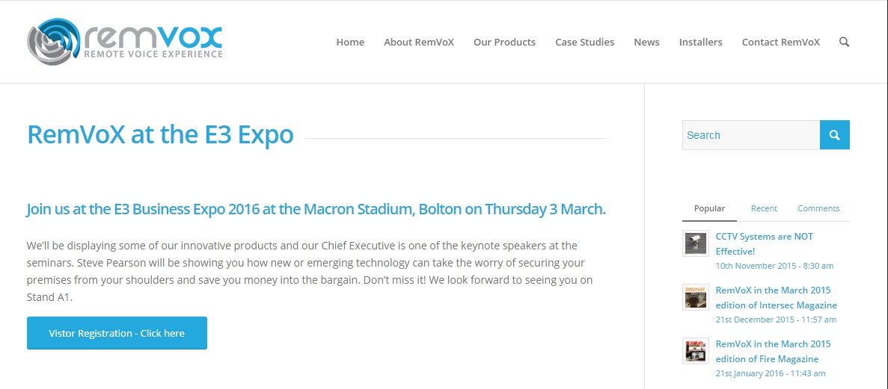The width and height of the screenshot is (888, 389).
Task: Open Contact RemVoX page
Action: click(x=780, y=42)
